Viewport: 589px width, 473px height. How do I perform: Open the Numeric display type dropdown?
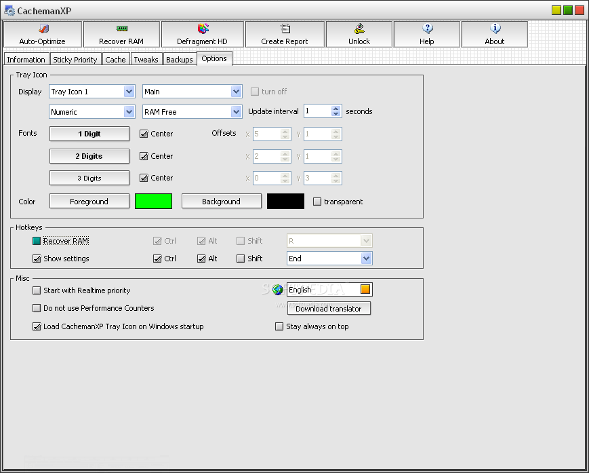(92, 112)
